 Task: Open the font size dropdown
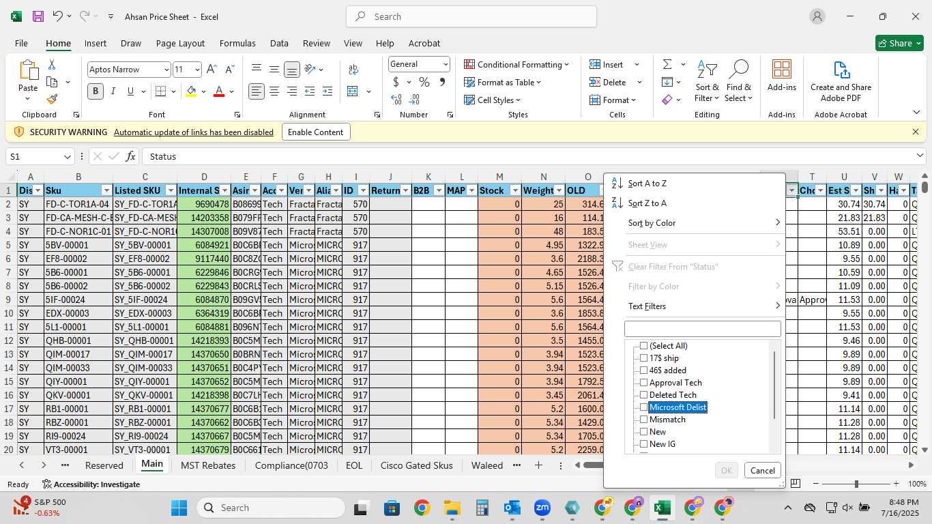[x=197, y=70]
